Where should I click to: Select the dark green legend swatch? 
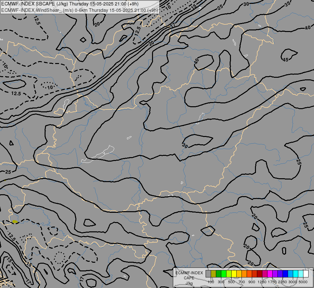218,274
